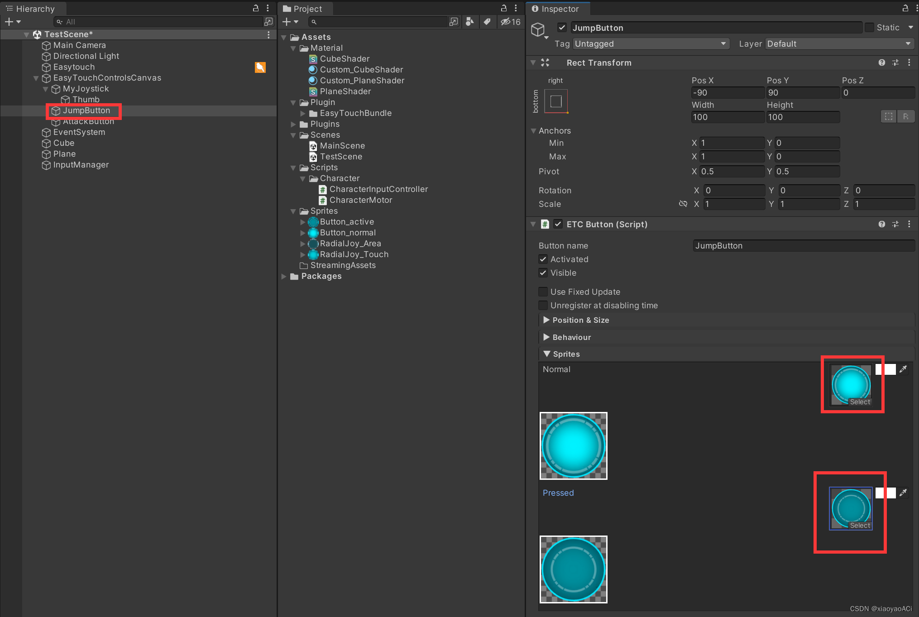Viewport: 919px width, 617px height.
Task: Toggle the JumpButton activated checkbox
Action: [542, 259]
